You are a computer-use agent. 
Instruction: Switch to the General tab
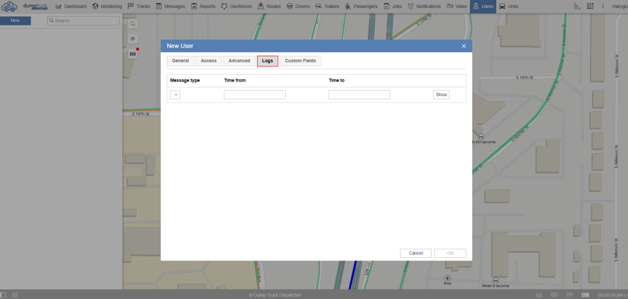180,61
